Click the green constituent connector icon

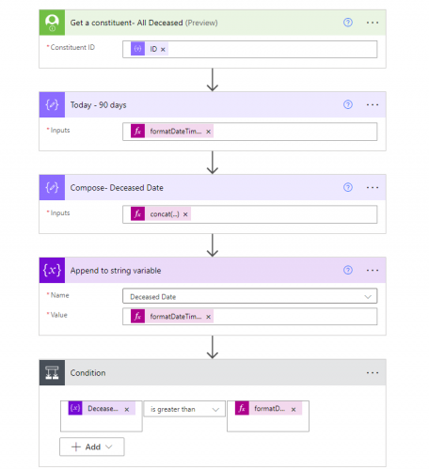pyautogui.click(x=52, y=23)
